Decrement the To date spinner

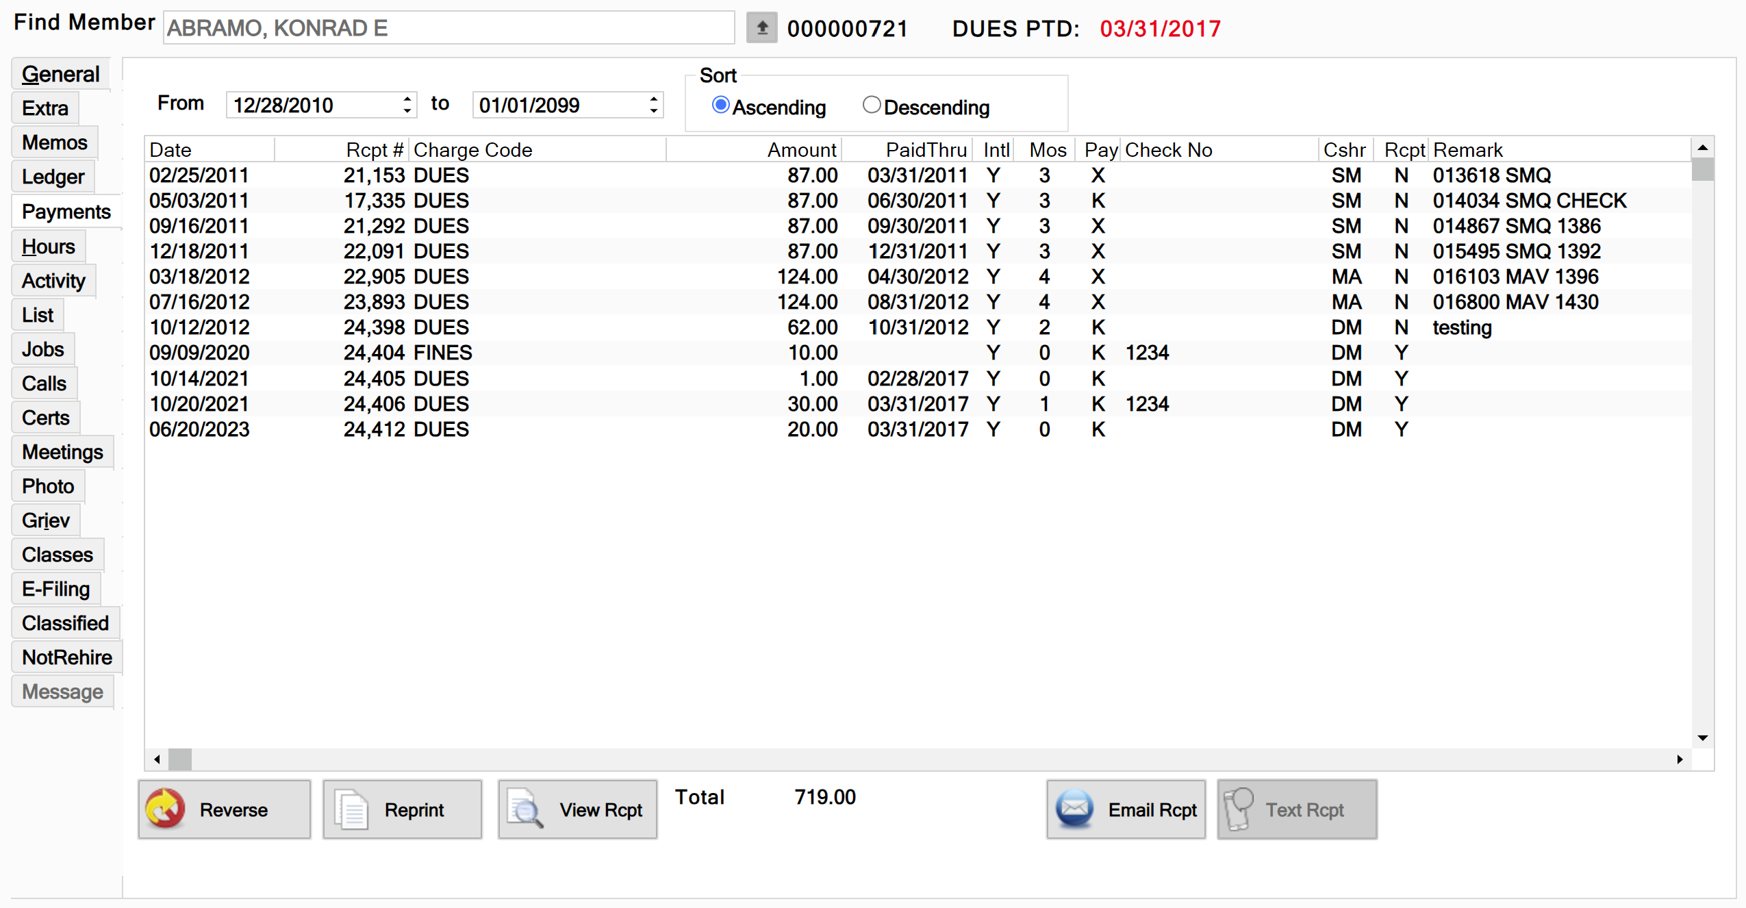[x=654, y=111]
